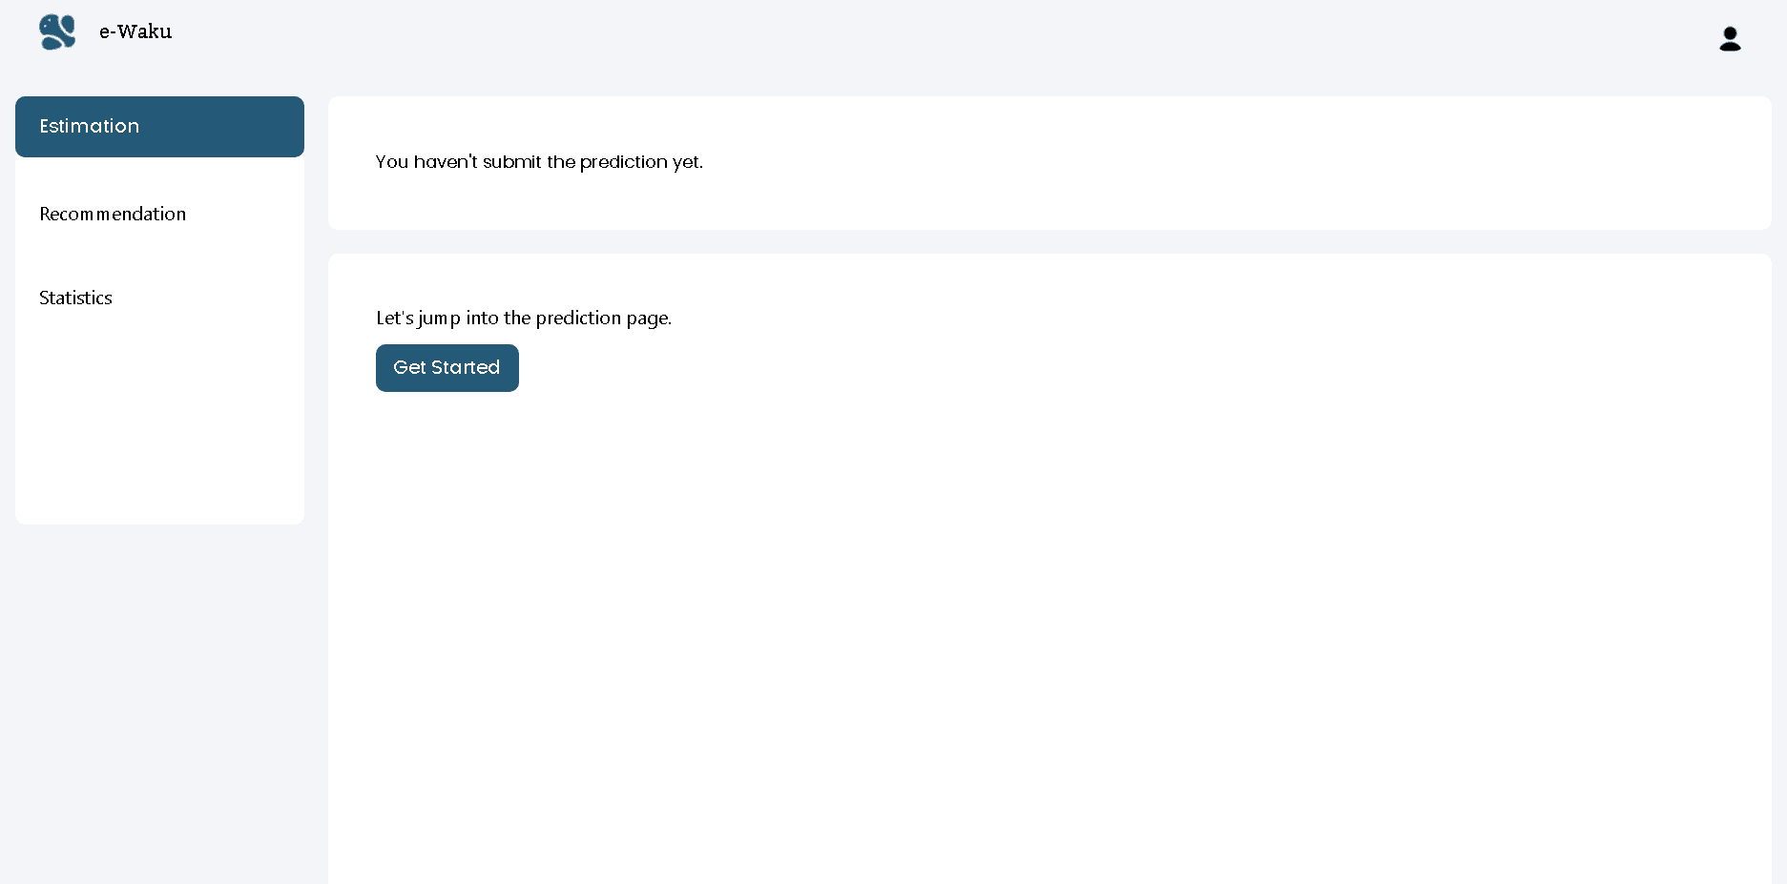Viewport: 1787px width, 884px height.
Task: Click the e-Waku brand name text
Action: pyautogui.click(x=135, y=31)
